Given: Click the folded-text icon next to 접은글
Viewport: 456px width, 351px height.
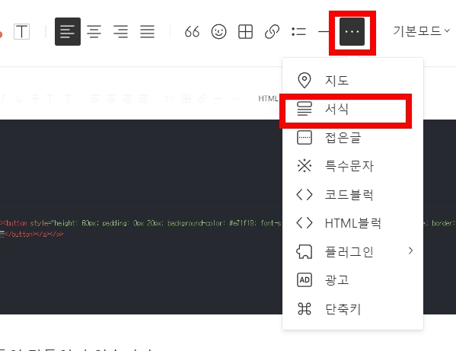Looking at the screenshot, I should pos(305,137).
